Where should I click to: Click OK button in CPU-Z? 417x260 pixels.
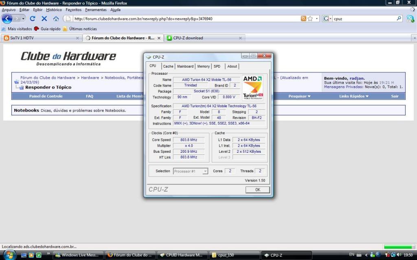[257, 190]
